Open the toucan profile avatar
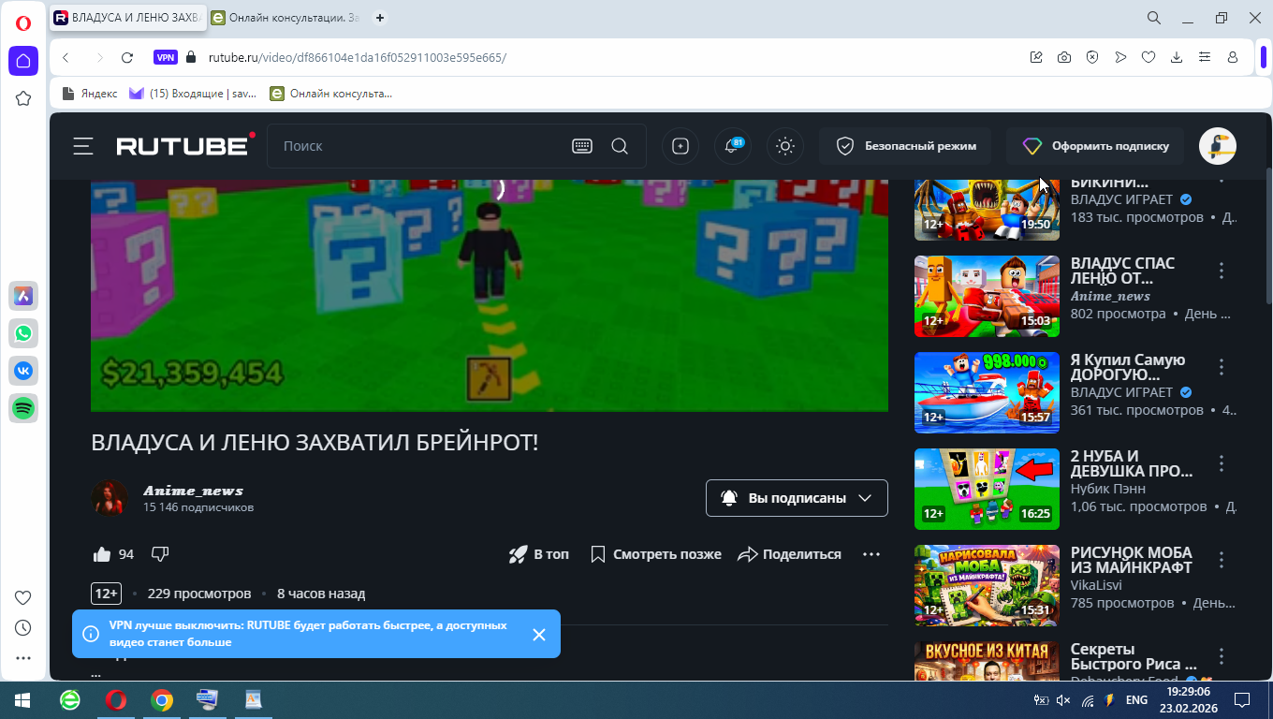This screenshot has width=1273, height=719. (x=1218, y=146)
